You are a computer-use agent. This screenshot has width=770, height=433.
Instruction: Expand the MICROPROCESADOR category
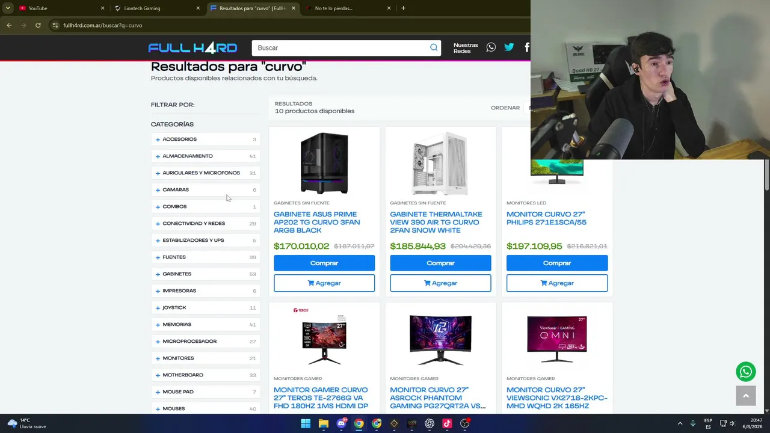tap(206, 342)
